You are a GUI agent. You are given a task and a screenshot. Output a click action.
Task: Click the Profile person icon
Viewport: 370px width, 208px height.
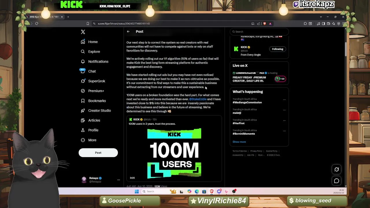point(83,130)
